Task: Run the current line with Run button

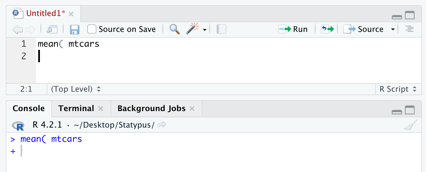Action: pyautogui.click(x=293, y=29)
